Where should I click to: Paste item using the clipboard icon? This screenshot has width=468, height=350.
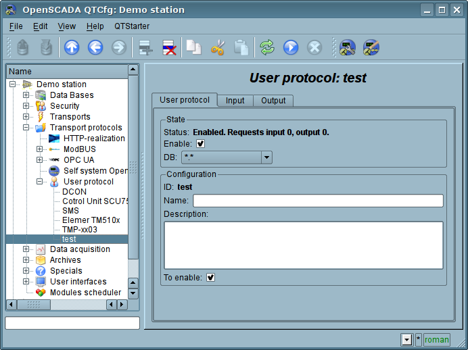click(241, 47)
